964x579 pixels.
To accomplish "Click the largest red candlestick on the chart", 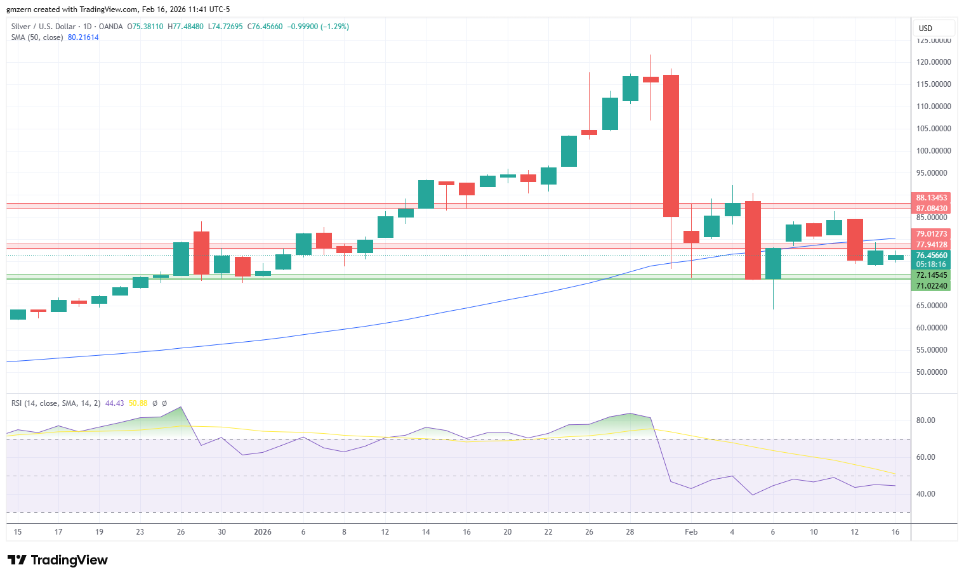I will (x=671, y=146).
